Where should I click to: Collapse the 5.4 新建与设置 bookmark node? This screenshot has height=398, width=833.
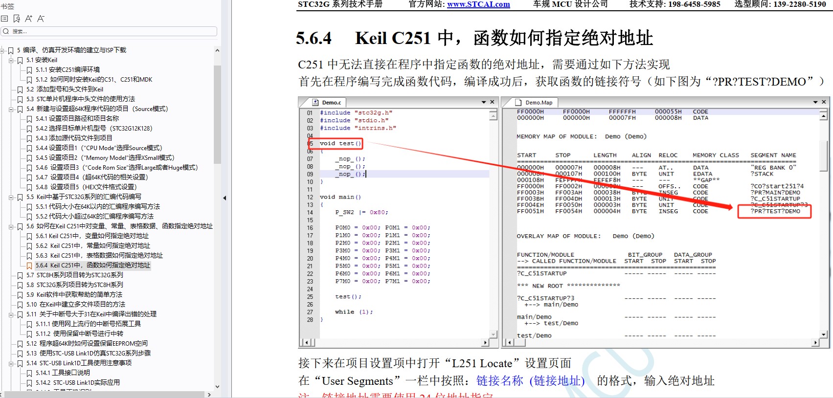(x=11, y=109)
